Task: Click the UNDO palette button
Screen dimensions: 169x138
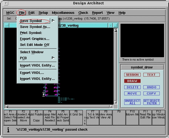Action: point(151,87)
